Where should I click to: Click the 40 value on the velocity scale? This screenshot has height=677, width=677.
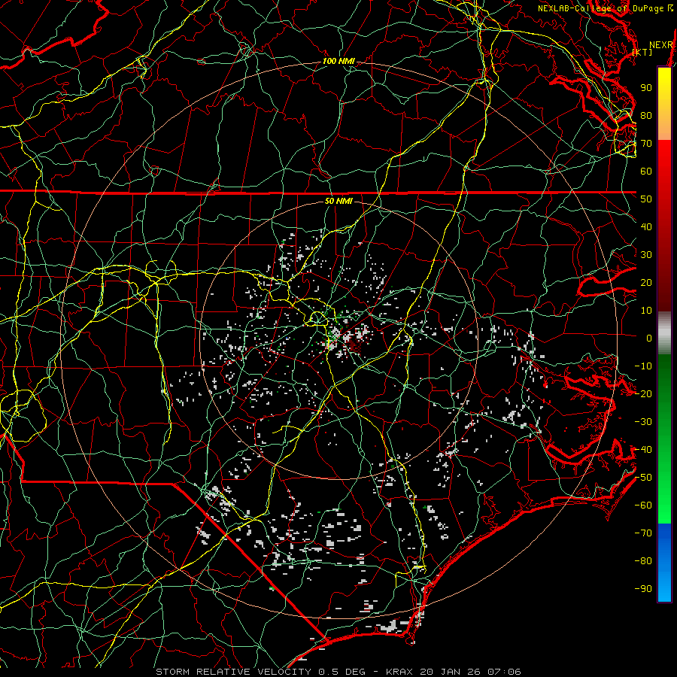[646, 227]
